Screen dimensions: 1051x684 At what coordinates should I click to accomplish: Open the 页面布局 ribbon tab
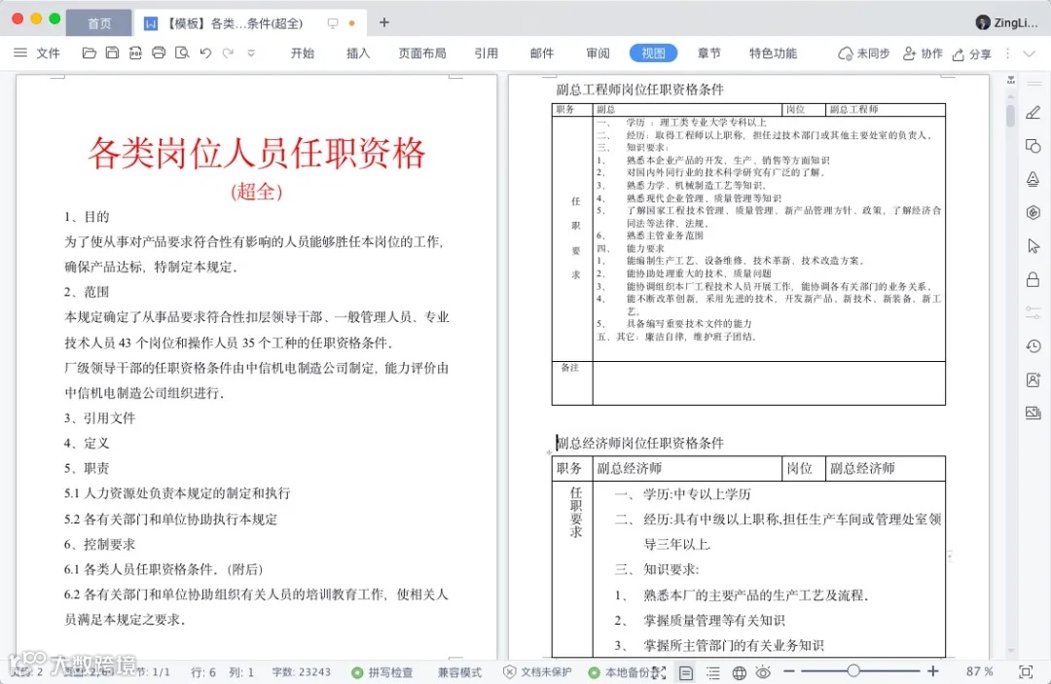pos(421,53)
